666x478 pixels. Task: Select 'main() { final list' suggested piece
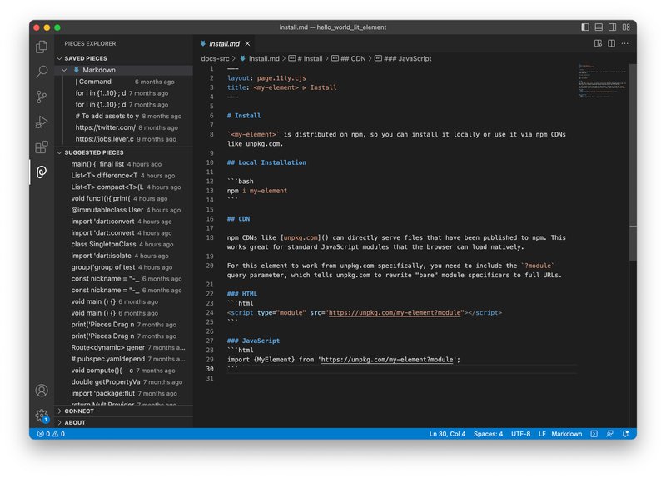(x=124, y=164)
